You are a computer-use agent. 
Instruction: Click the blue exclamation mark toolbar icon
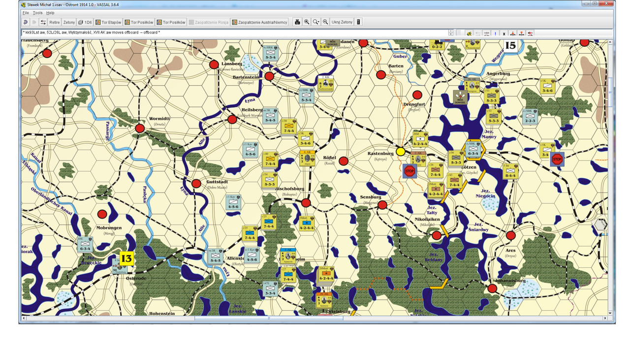(495, 33)
